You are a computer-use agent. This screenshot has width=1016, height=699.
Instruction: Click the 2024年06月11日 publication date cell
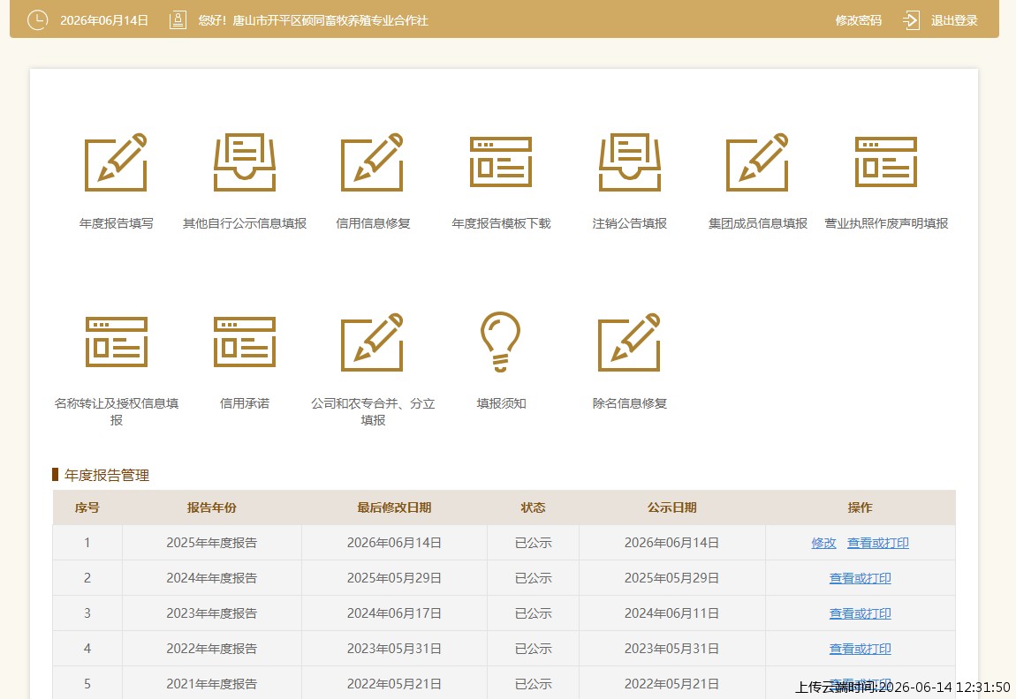(x=672, y=613)
